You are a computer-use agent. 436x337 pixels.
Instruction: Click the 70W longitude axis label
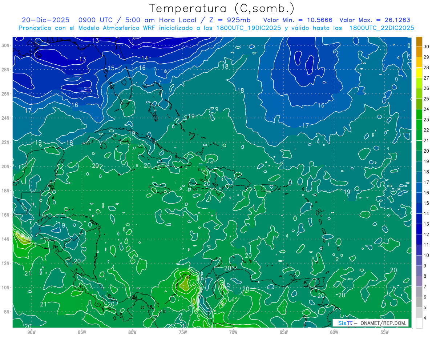[233, 332]
